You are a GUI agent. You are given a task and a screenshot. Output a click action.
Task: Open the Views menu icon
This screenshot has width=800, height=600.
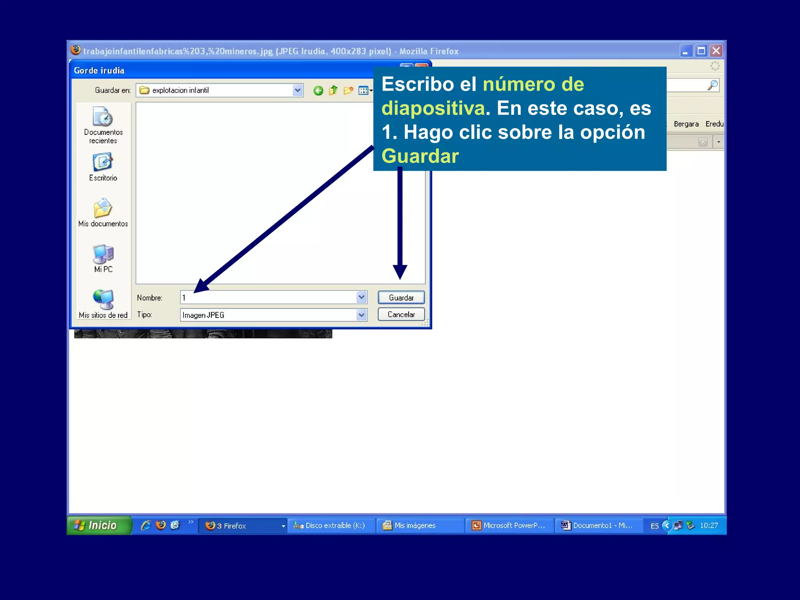click(365, 91)
